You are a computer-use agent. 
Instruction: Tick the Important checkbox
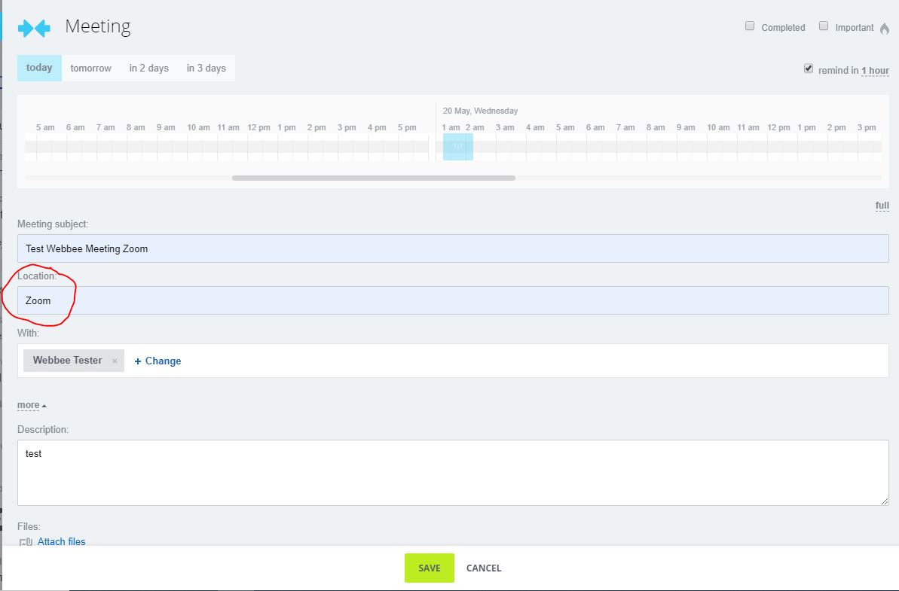(x=824, y=26)
